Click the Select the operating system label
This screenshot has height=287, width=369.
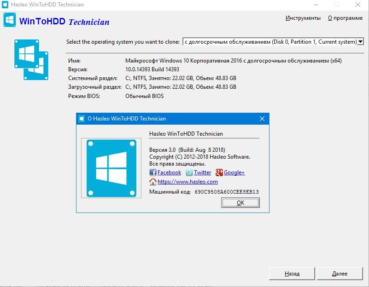[x=123, y=42]
